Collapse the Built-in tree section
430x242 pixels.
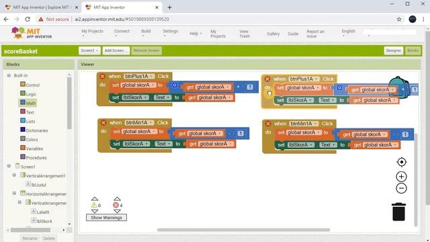9,75
